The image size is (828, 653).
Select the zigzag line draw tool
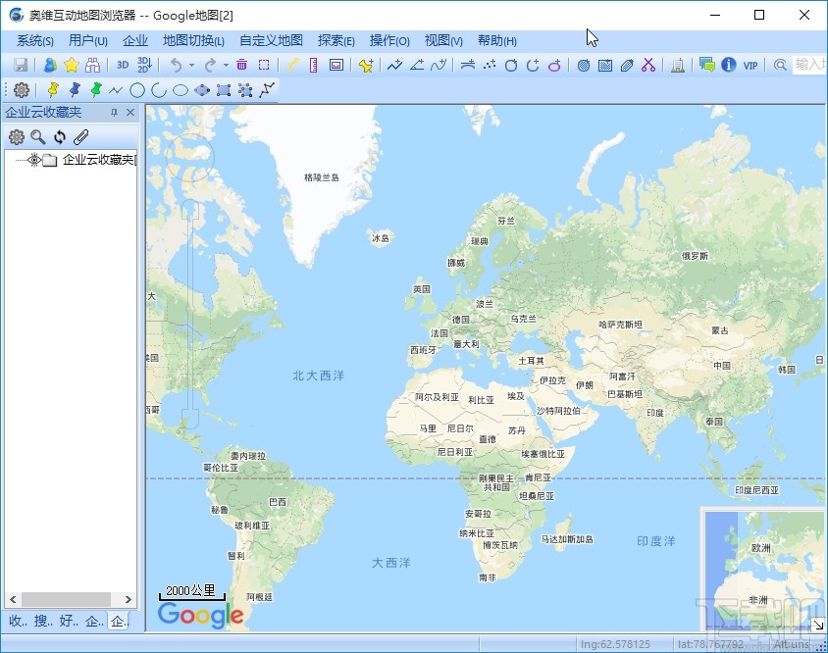coord(116,91)
